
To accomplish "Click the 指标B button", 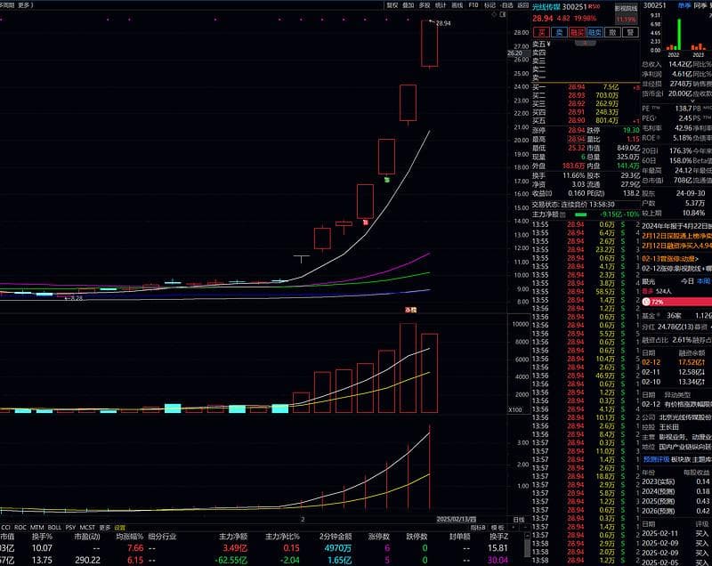I will 478,528.
